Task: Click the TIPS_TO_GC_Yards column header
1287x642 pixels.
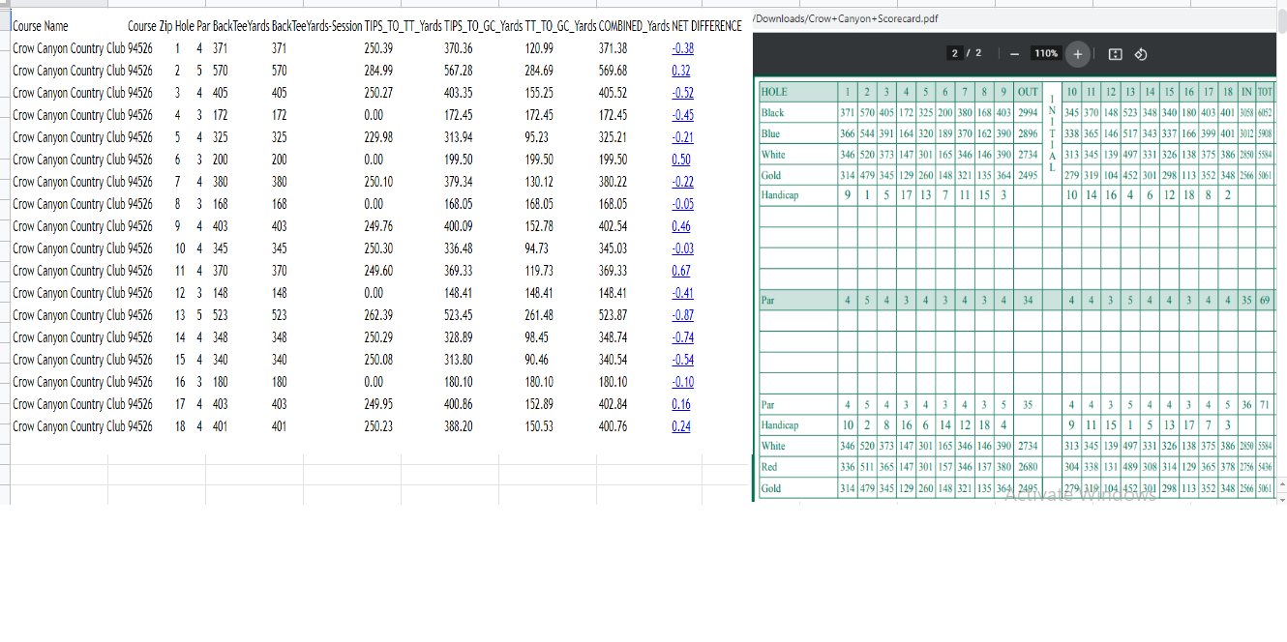Action: (x=483, y=26)
